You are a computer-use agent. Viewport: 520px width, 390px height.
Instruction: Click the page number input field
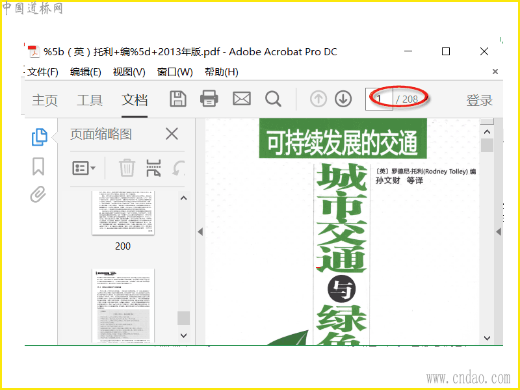pyautogui.click(x=379, y=99)
